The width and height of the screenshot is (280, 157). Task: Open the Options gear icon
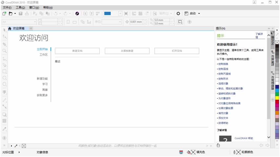[178, 13]
